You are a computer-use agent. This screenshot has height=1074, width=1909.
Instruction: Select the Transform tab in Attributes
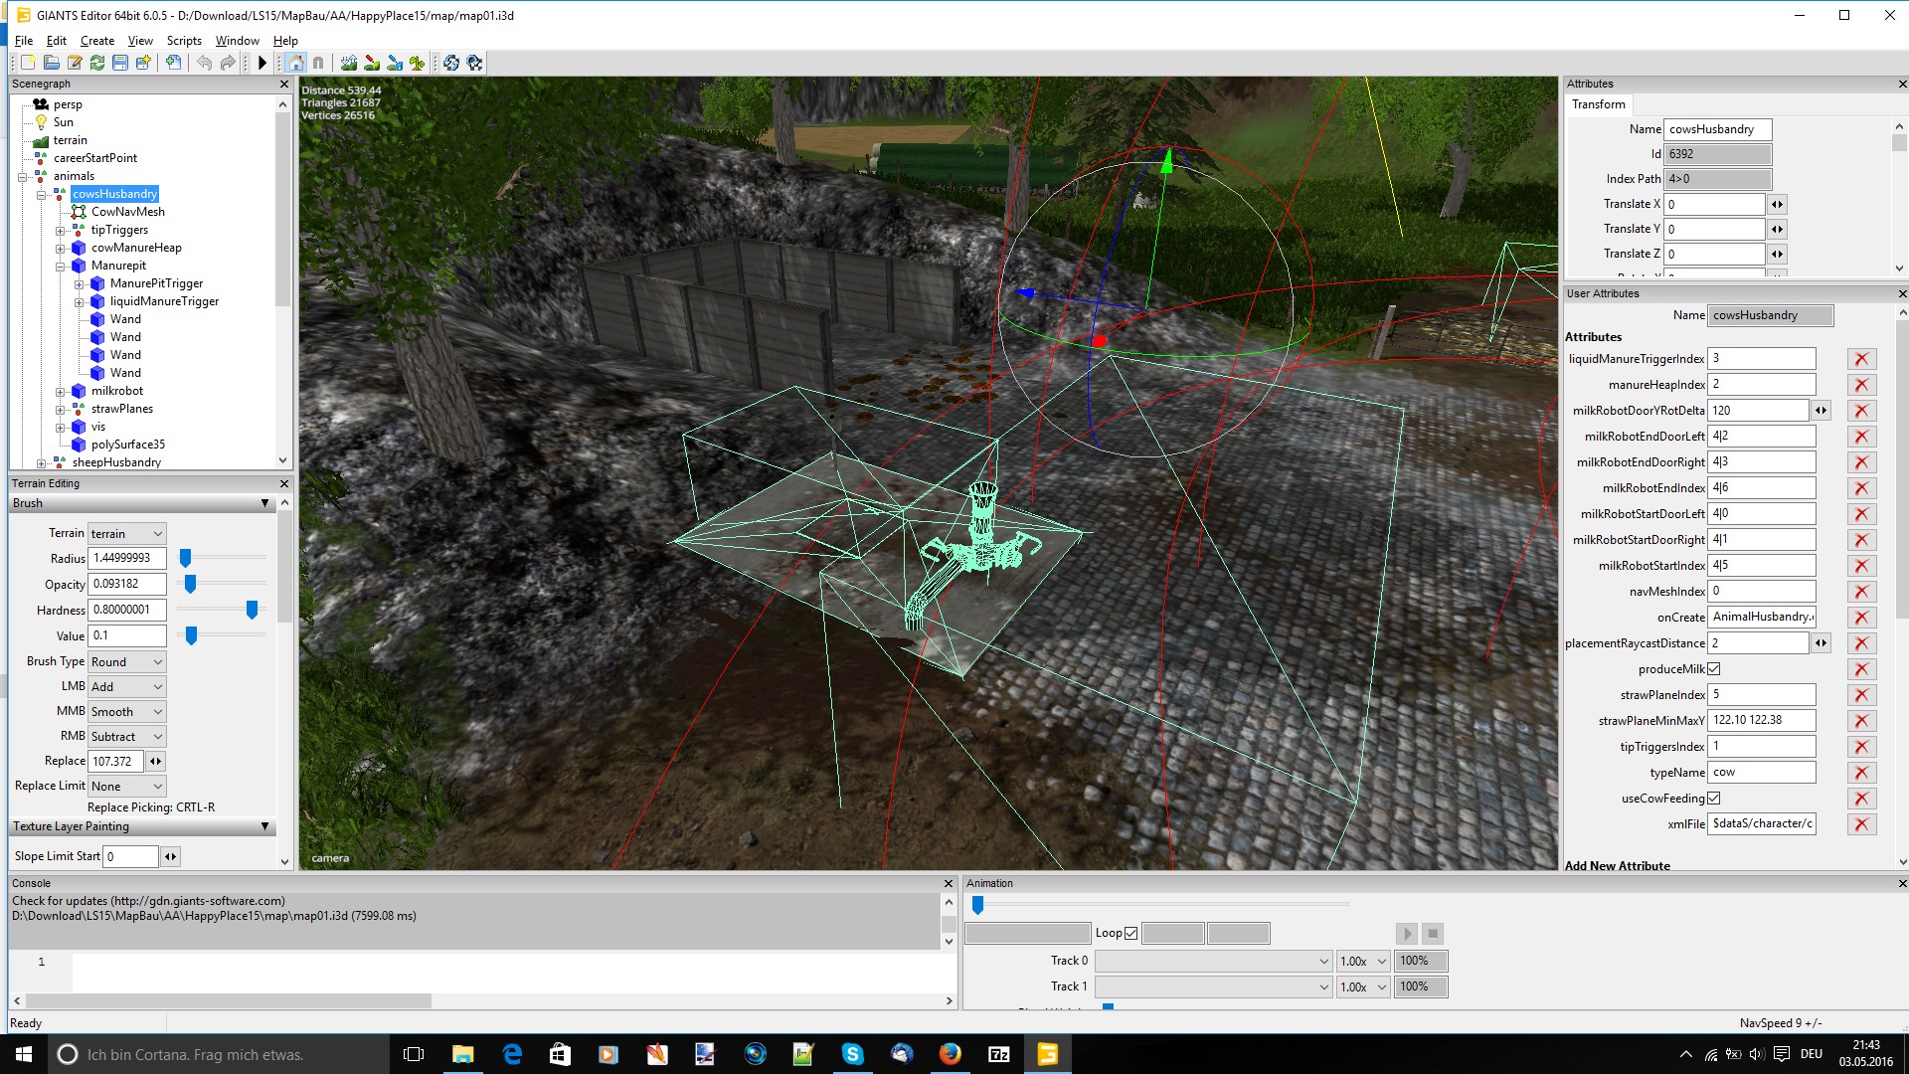(x=1599, y=104)
